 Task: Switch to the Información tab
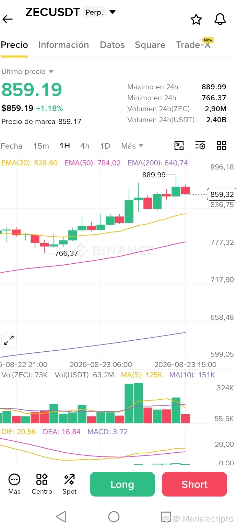63,45
